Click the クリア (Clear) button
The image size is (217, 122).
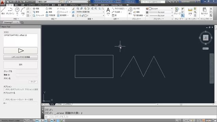click(x=33, y=82)
